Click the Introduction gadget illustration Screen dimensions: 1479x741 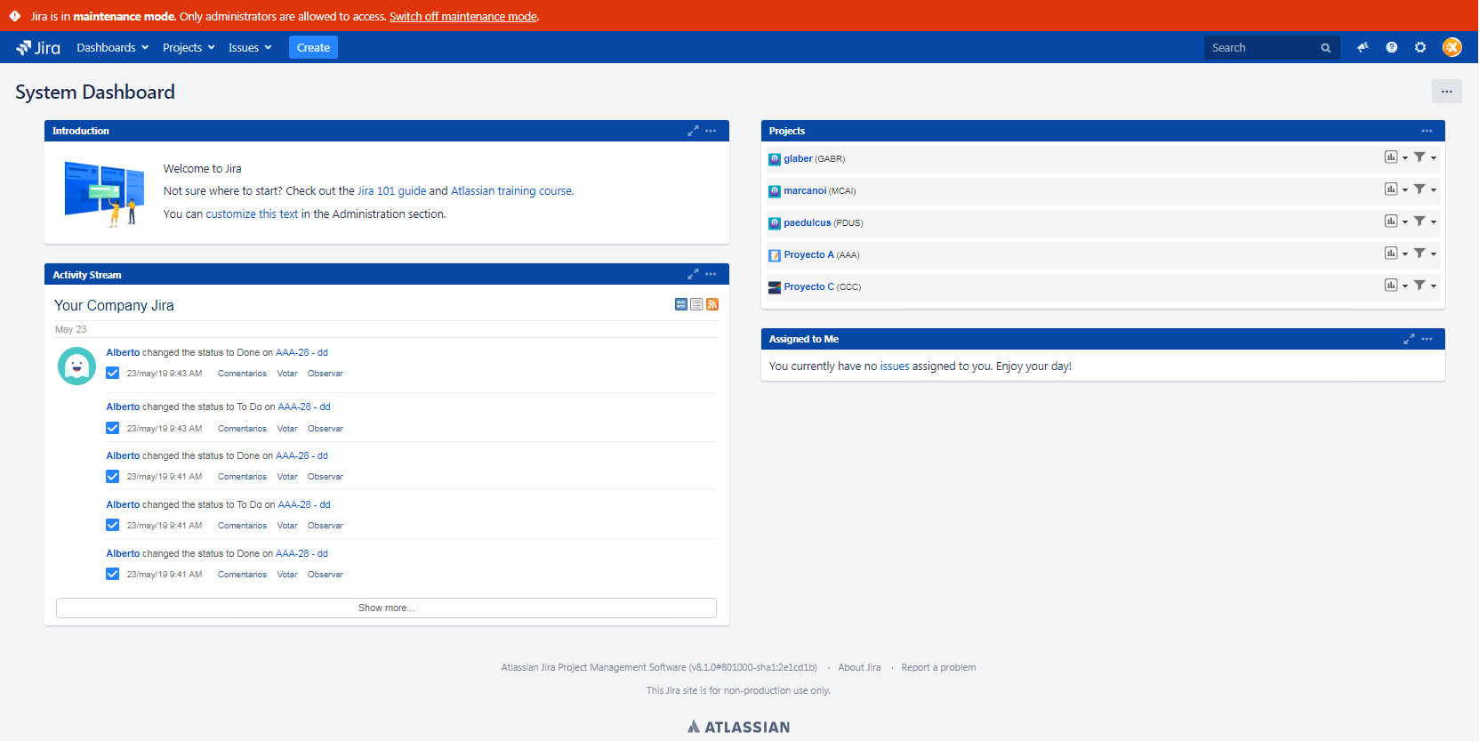click(104, 193)
